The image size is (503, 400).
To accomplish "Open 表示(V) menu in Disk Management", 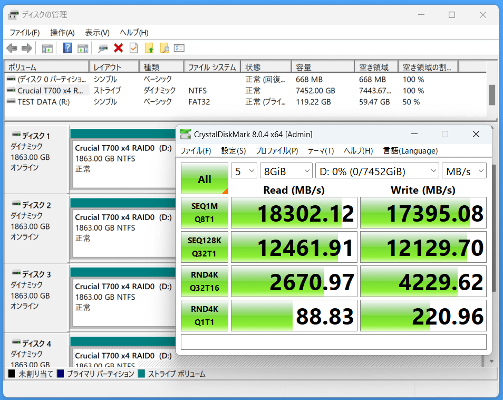I will 97,32.
